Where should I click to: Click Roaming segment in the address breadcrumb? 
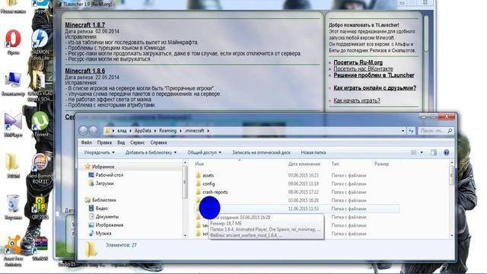coord(167,131)
